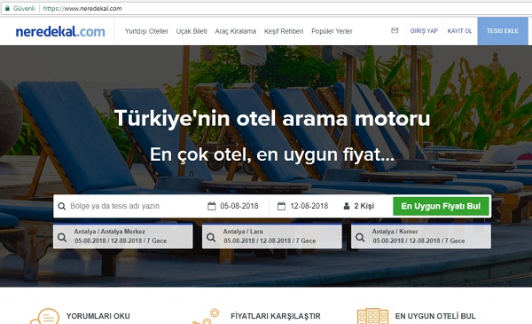
Task: Open the 12-08-2018 check-out date picker
Action: tap(303, 206)
